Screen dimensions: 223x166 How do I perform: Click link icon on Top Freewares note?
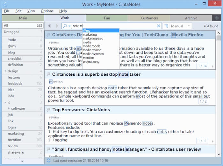[x=48, y=110]
